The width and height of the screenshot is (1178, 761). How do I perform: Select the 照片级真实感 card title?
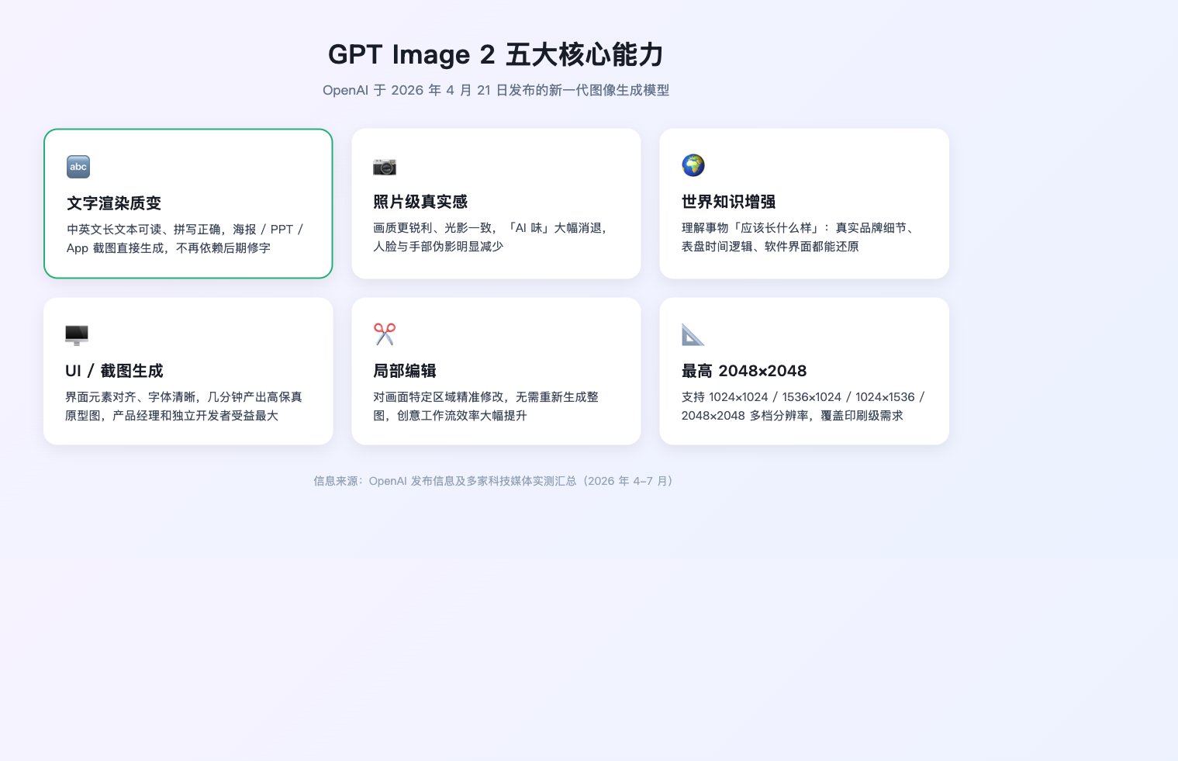(420, 202)
